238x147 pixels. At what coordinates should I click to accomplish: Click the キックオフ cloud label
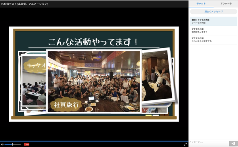tap(35, 65)
